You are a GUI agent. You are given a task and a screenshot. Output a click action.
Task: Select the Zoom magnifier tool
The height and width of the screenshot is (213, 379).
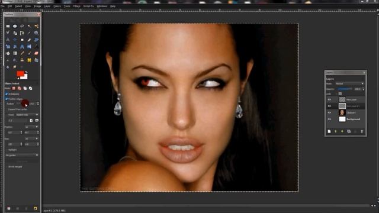tap(36, 33)
